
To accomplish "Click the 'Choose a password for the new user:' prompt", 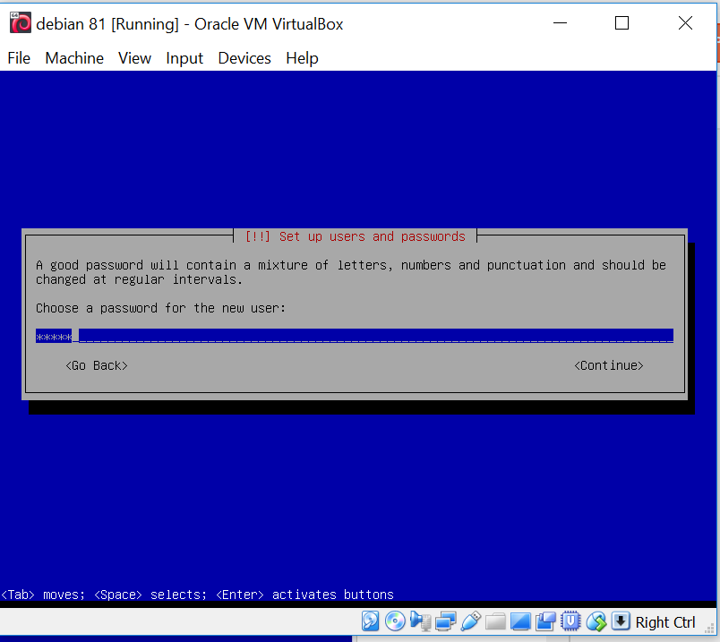I will tap(160, 308).
